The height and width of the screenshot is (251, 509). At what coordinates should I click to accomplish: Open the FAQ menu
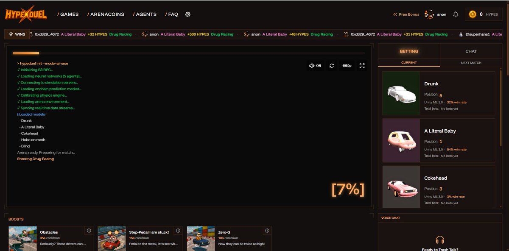click(172, 14)
